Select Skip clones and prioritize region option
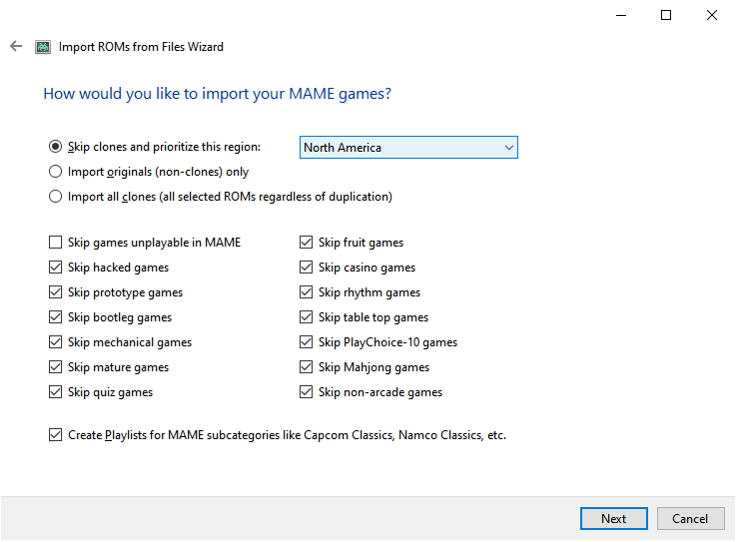 coord(55,147)
